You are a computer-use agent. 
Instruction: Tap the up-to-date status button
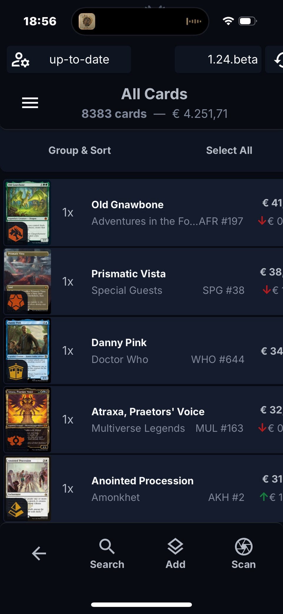(79, 60)
